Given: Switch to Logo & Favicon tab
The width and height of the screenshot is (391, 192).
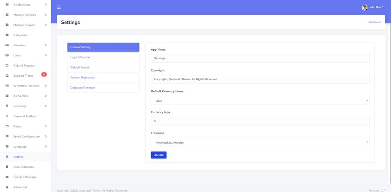Looking at the screenshot, I should (x=103, y=57).
